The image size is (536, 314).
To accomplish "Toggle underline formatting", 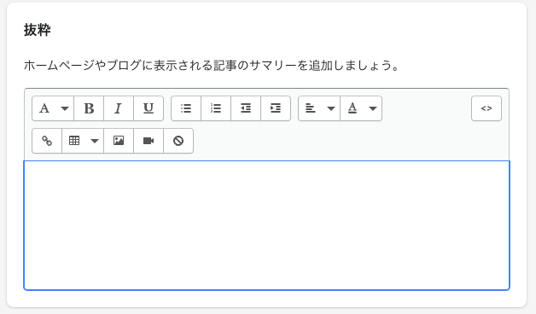I will (149, 108).
